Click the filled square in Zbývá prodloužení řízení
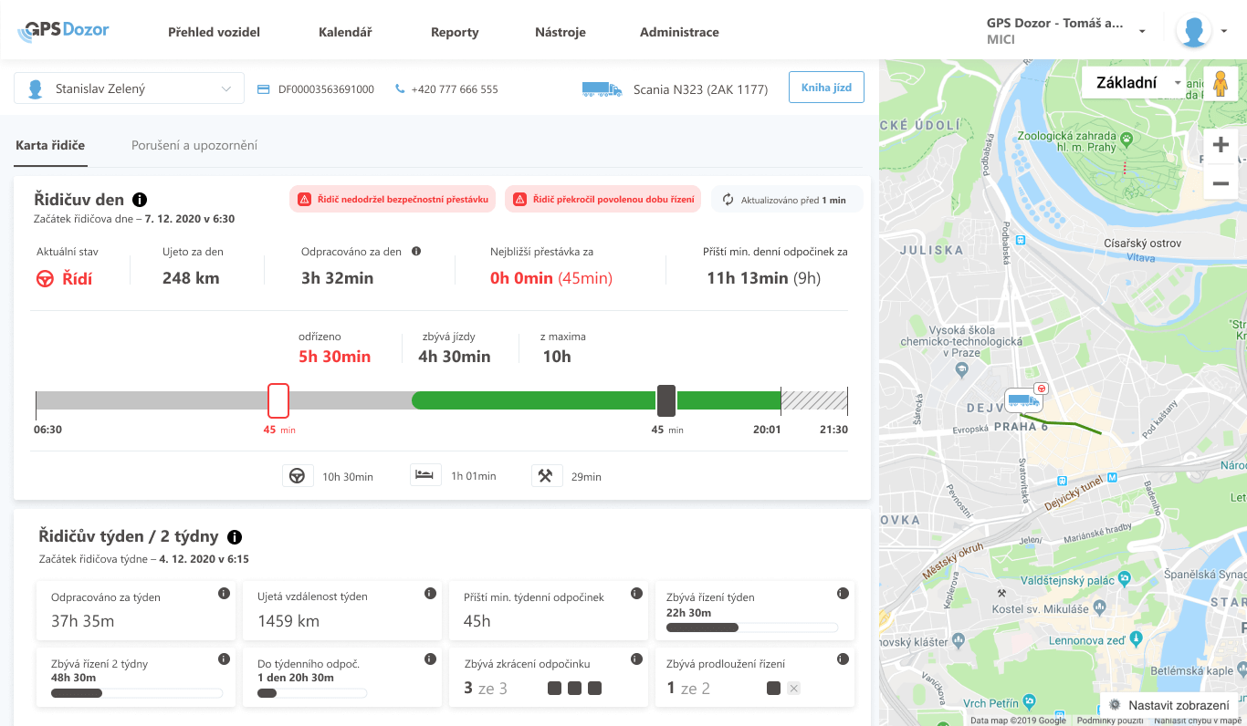 tap(773, 689)
